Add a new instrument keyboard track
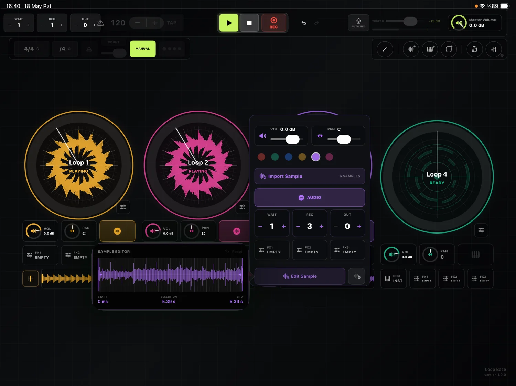The height and width of the screenshot is (386, 516). 430,49
